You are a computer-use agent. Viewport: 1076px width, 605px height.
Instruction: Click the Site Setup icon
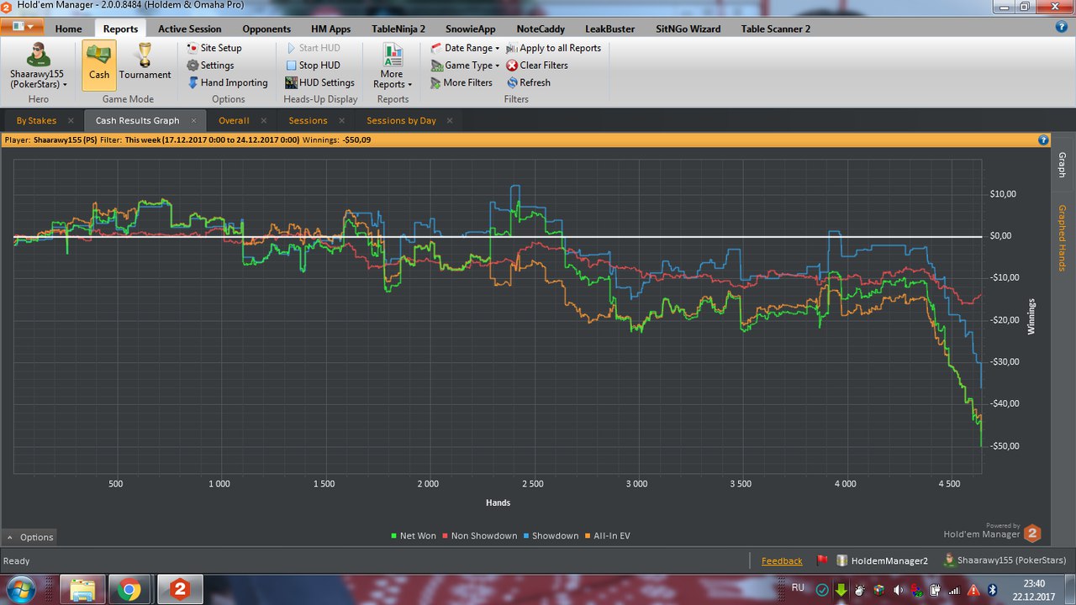tap(193, 48)
